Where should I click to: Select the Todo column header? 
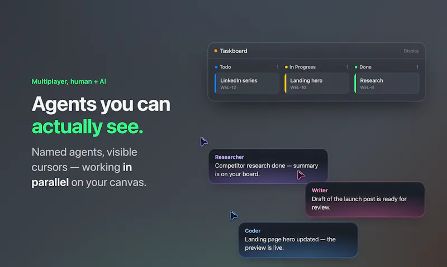click(x=225, y=67)
